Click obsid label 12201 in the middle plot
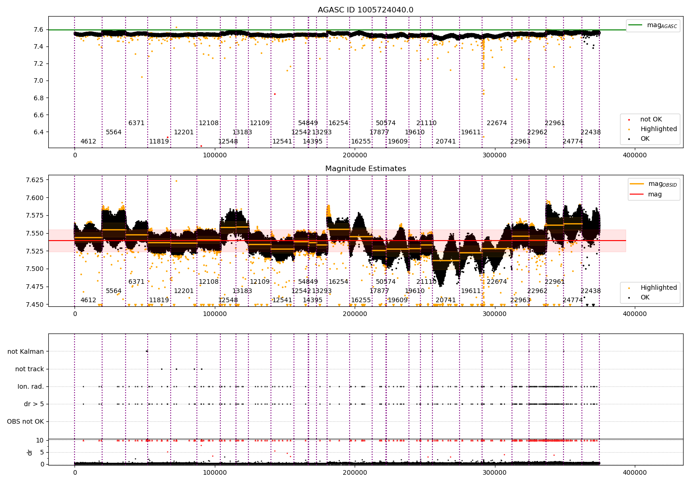Screen dimensions: 690x483 point(184,291)
